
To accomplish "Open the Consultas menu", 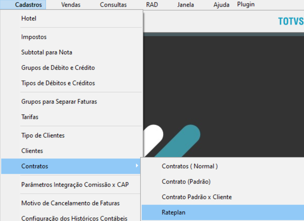I will pyautogui.click(x=113, y=5).
